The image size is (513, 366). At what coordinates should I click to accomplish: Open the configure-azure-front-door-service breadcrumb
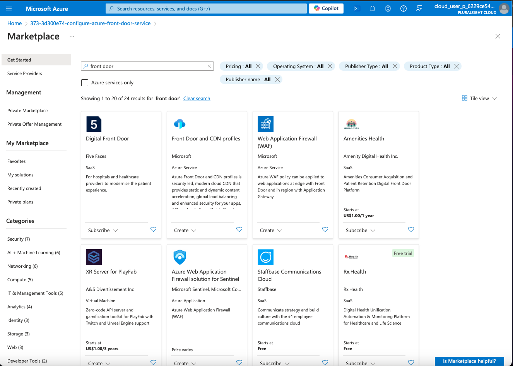click(91, 23)
